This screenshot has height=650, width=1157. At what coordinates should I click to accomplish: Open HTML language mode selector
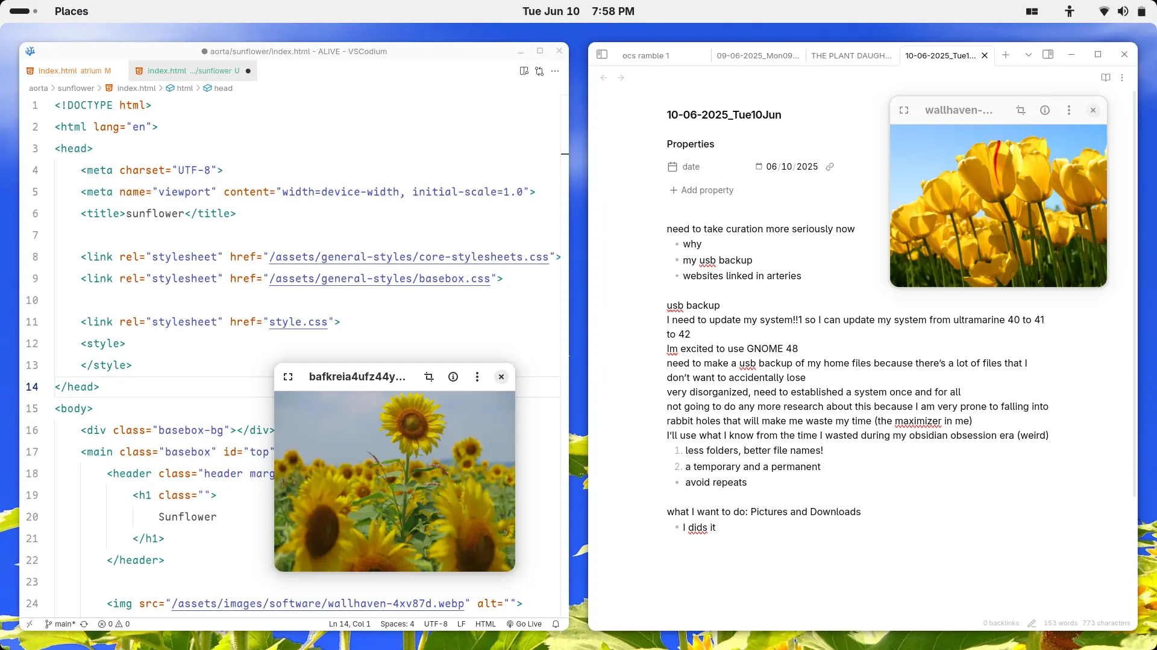(486, 624)
